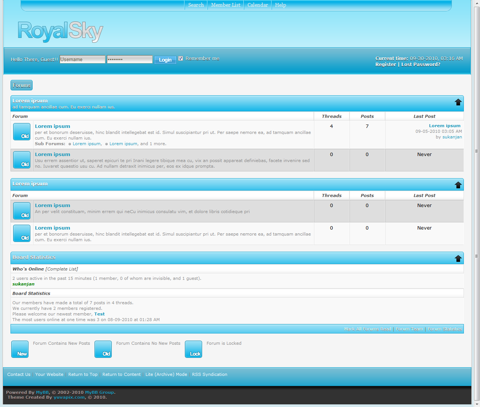The width and height of the screenshot is (480, 407).
Task: Collapse the Board Statistics section
Action: pyautogui.click(x=458, y=258)
